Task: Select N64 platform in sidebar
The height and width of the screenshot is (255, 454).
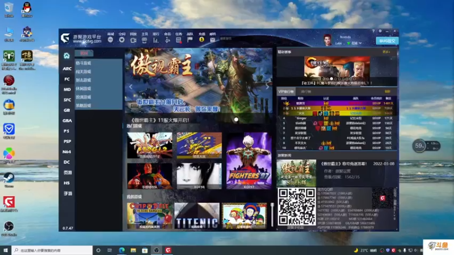Action: tap(67, 152)
